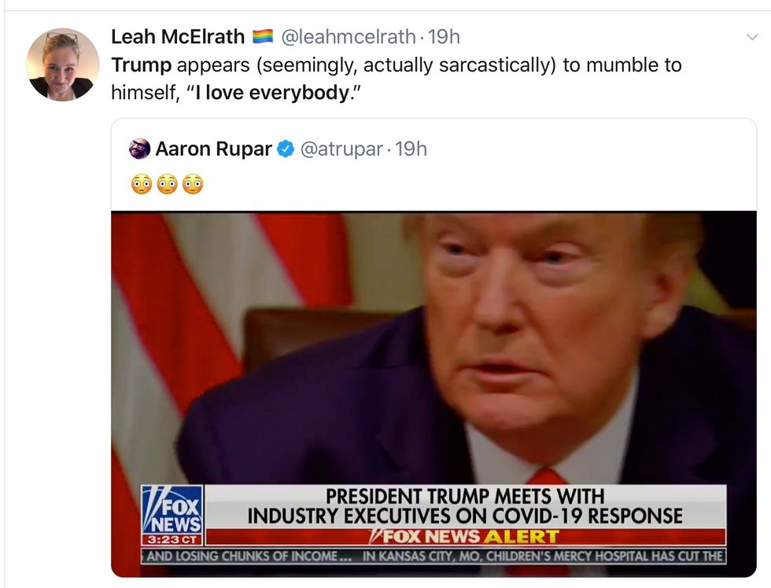This screenshot has width=771, height=588.
Task: Click the "FOX NEWS ALERT" red banner
Action: (x=464, y=538)
